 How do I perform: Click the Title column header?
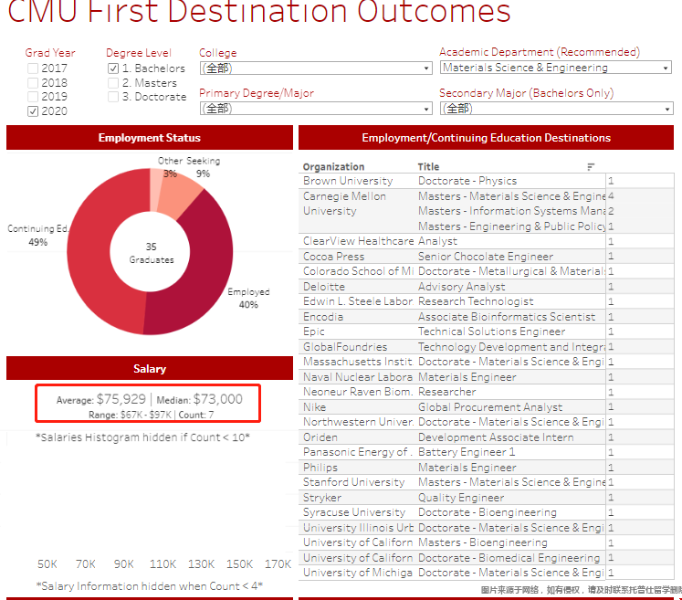pos(428,167)
